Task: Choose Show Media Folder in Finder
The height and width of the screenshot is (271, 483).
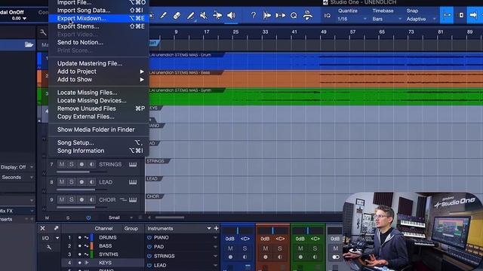Action: pos(99,129)
